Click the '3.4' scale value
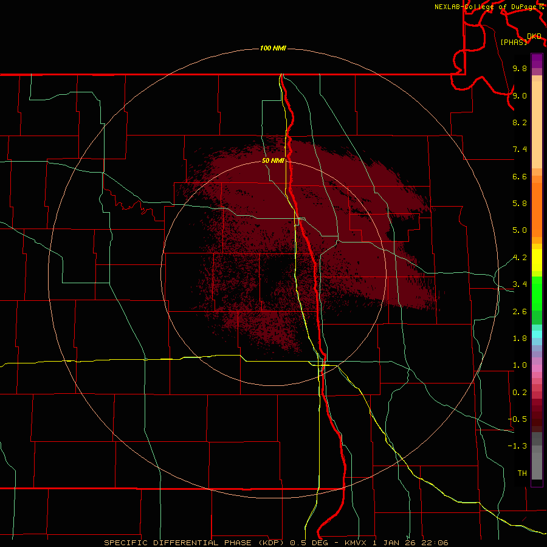 click(520, 284)
